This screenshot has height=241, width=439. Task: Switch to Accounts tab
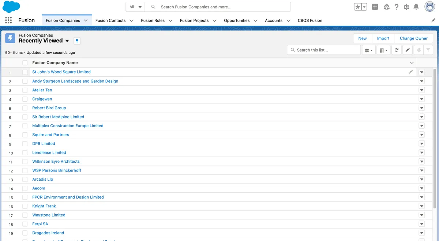[x=274, y=20]
